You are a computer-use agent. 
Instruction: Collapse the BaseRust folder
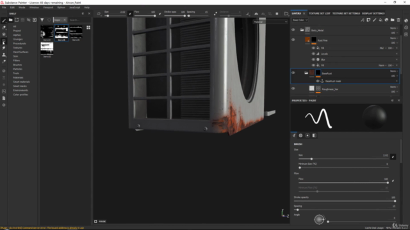tap(306, 73)
